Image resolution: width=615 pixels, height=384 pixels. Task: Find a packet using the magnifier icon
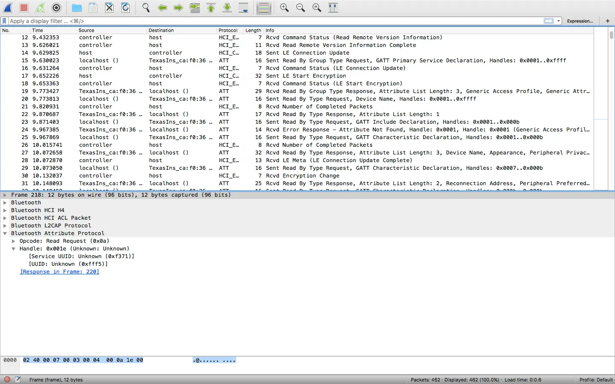click(x=145, y=8)
